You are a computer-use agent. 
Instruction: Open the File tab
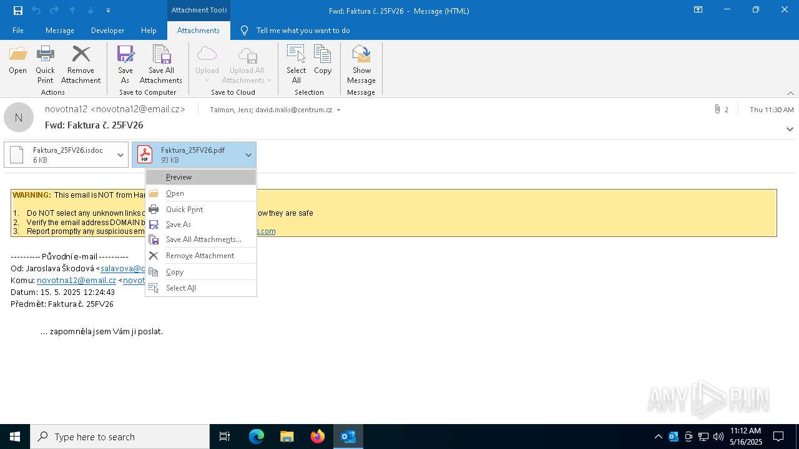[18, 31]
